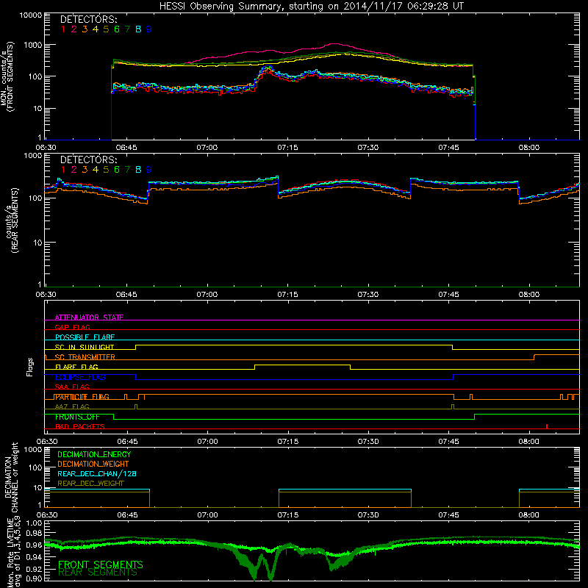This screenshot has width=588, height=588.
Task: Click orange detector 3 in rear segments legend
Action: 85,170
